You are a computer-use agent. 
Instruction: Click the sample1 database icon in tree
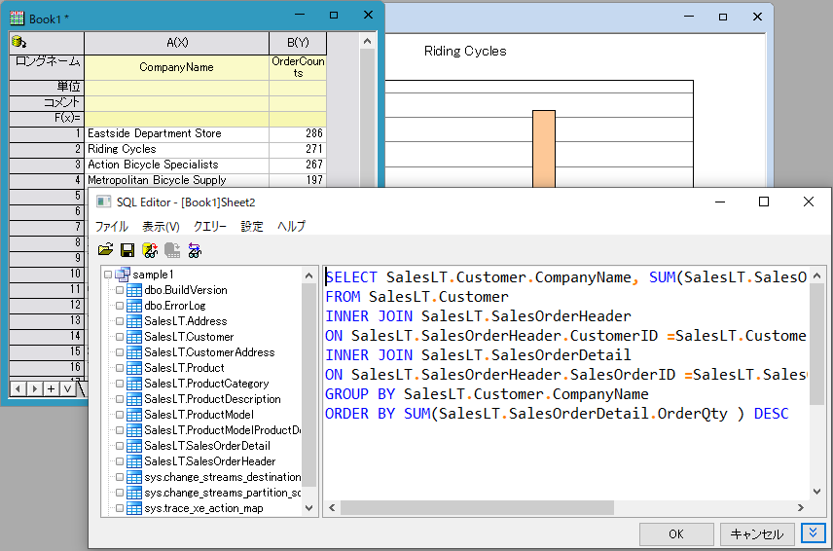pos(123,275)
